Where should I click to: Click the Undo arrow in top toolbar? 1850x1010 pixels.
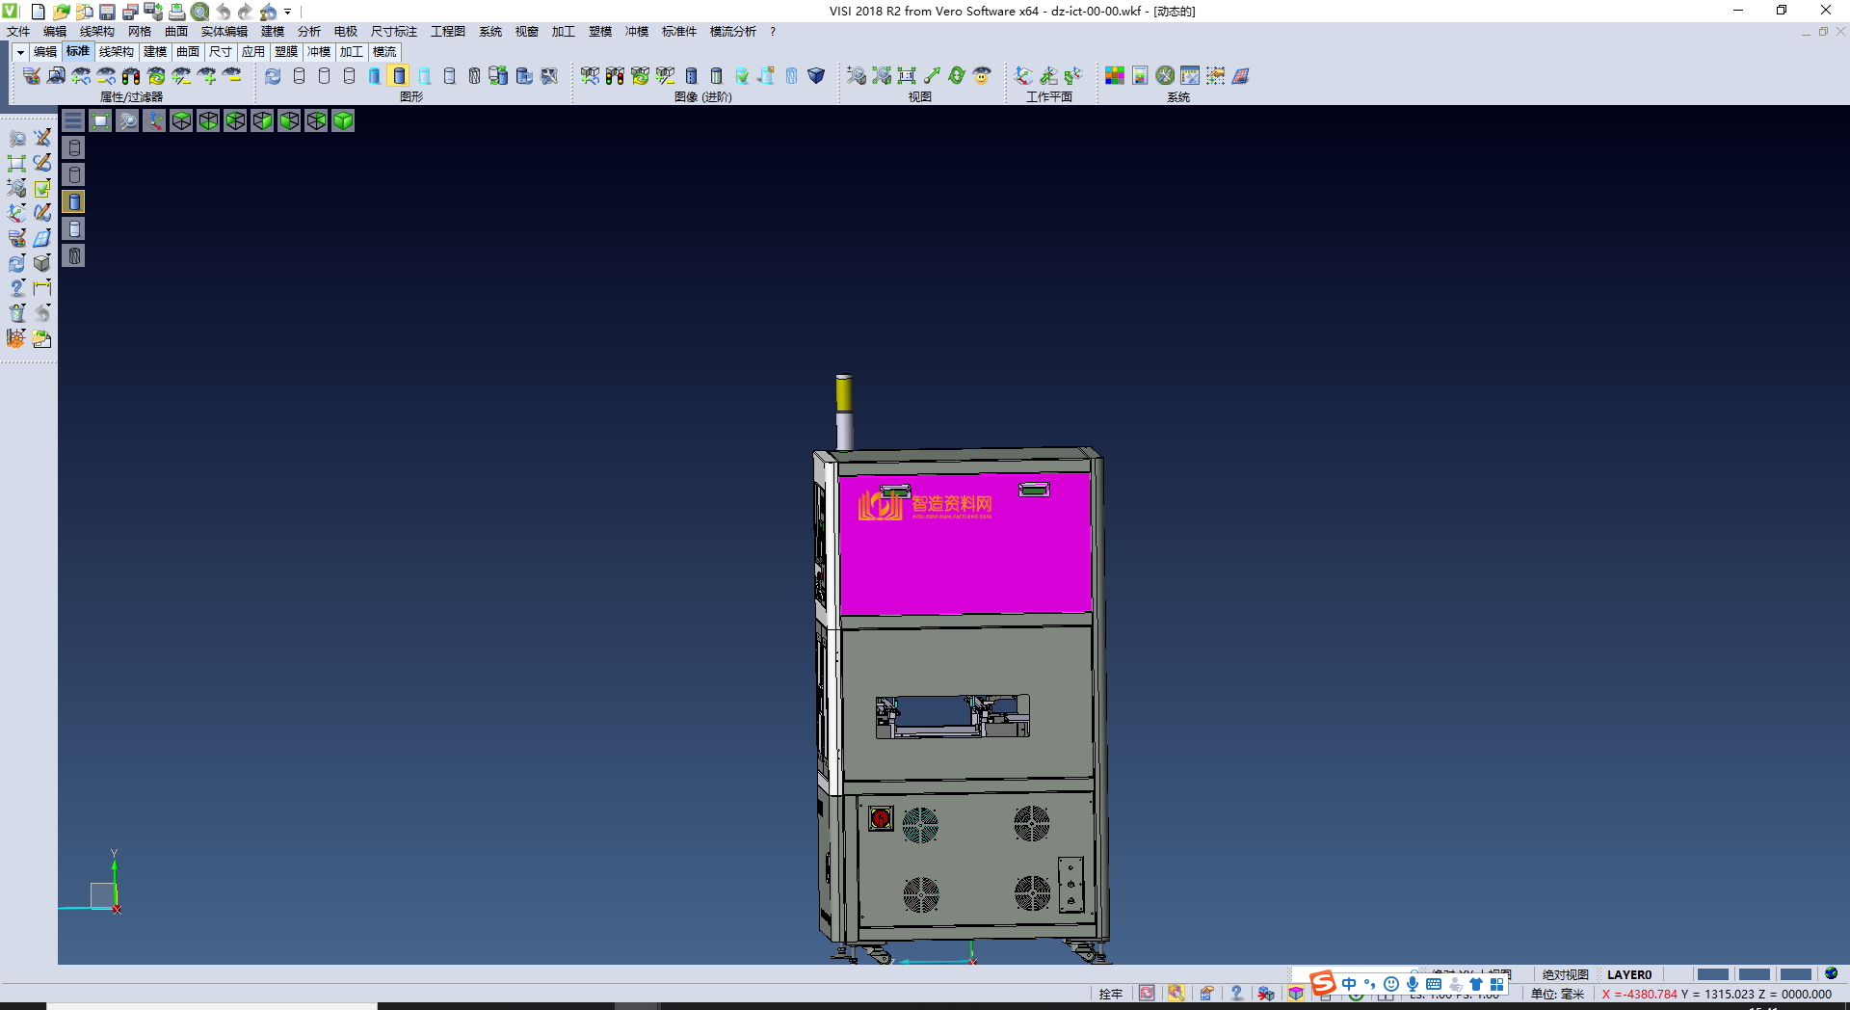[x=223, y=12]
